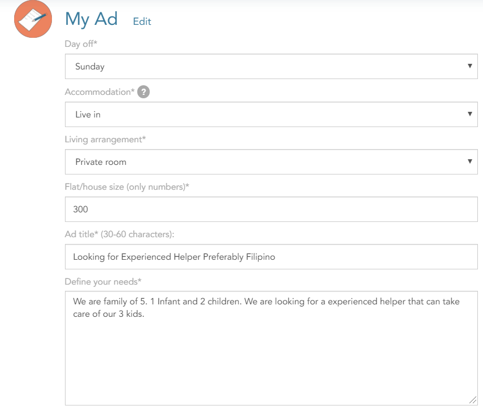Viewport: 483px width, 410px height.
Task: Focus the flat/house size field showing 300
Action: [x=271, y=209]
